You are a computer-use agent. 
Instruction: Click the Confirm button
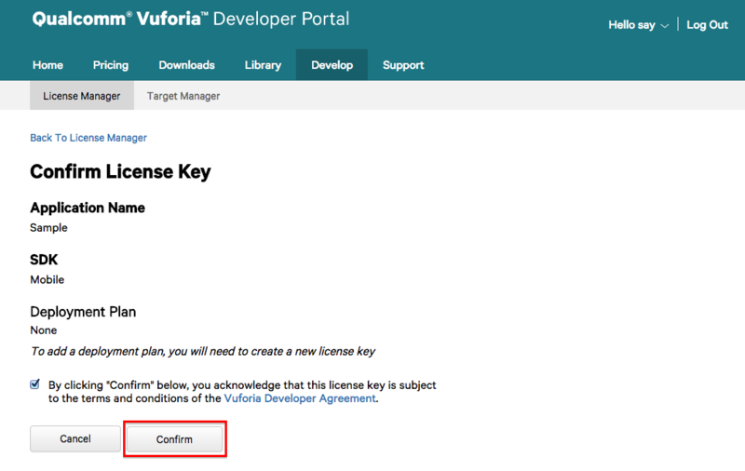(174, 439)
